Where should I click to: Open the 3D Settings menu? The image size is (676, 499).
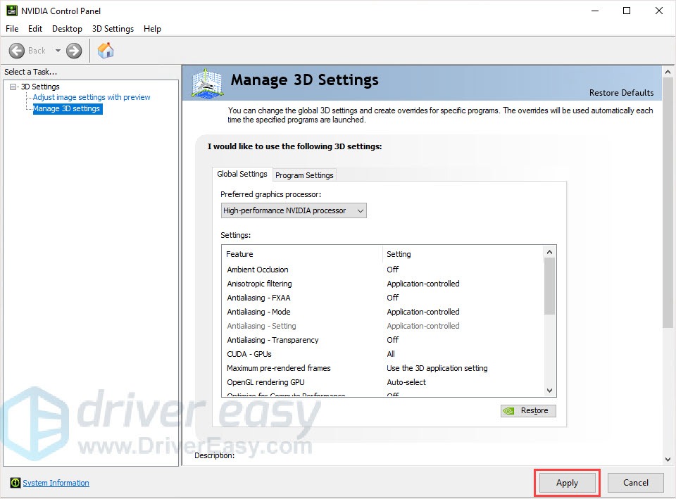(113, 29)
